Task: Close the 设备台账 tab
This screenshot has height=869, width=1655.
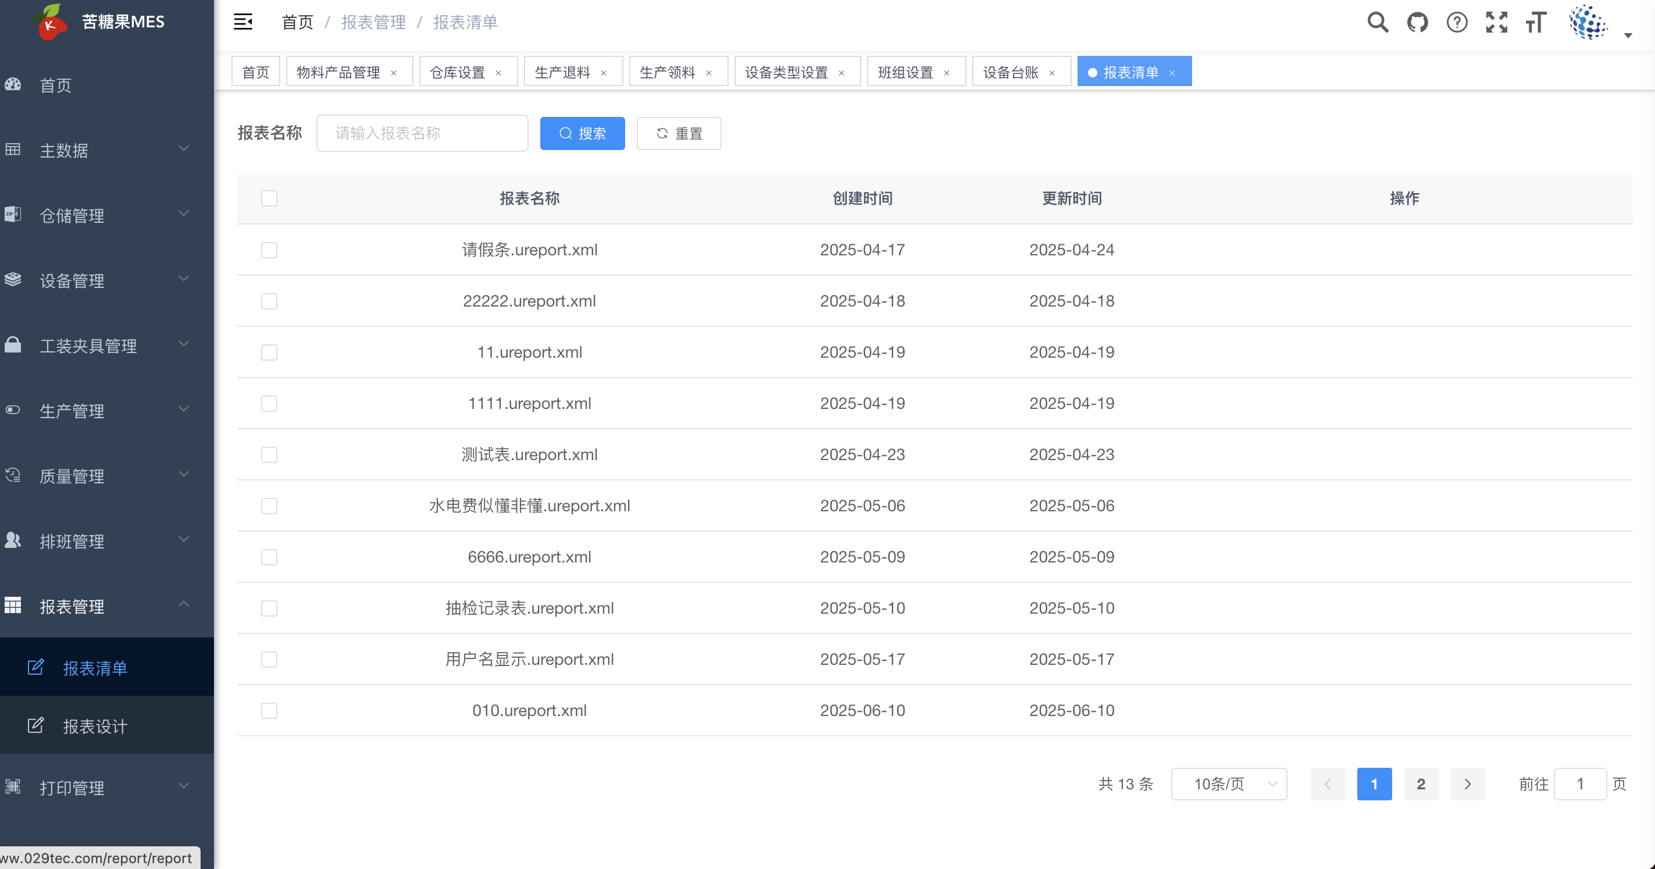Action: pyautogui.click(x=1052, y=73)
